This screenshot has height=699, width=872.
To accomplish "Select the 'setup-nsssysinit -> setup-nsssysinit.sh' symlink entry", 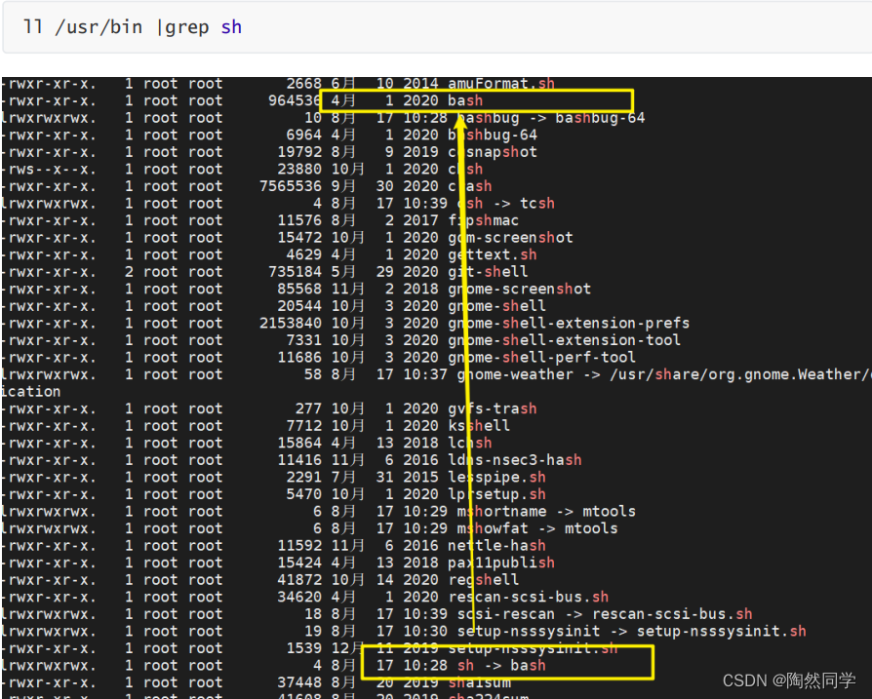I will [631, 631].
